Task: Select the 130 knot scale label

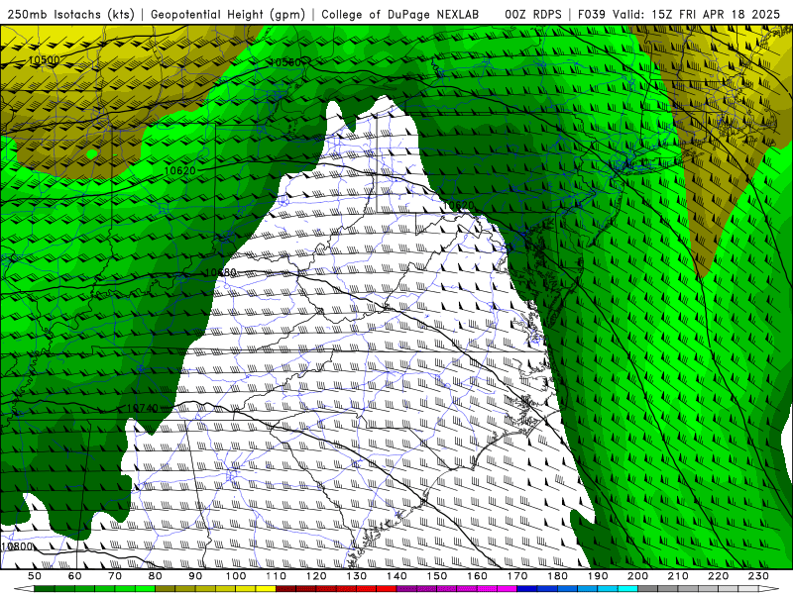Action: tap(357, 576)
